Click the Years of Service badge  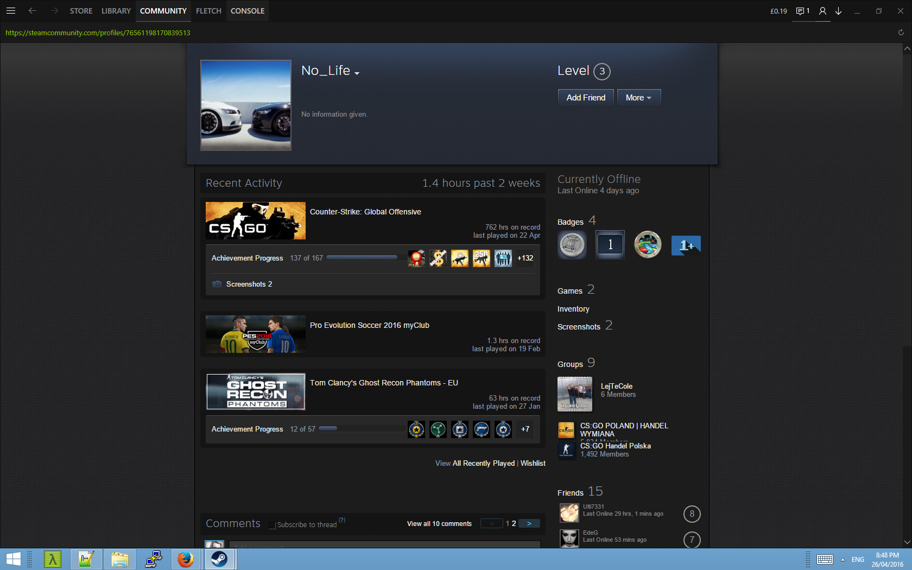[x=610, y=245]
